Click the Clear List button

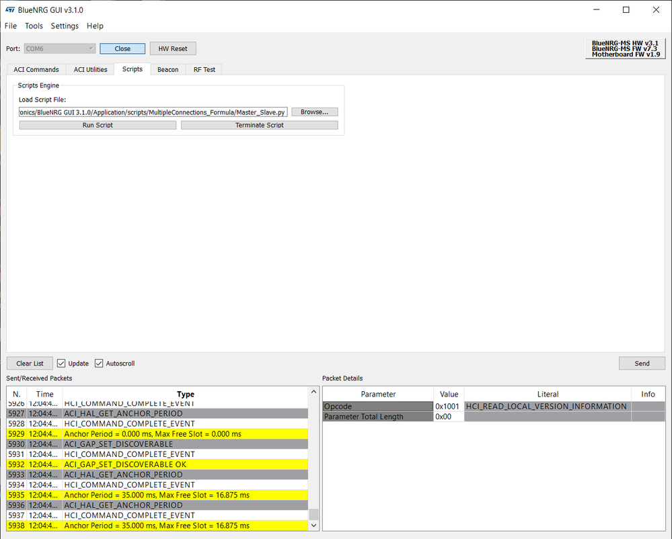30,363
